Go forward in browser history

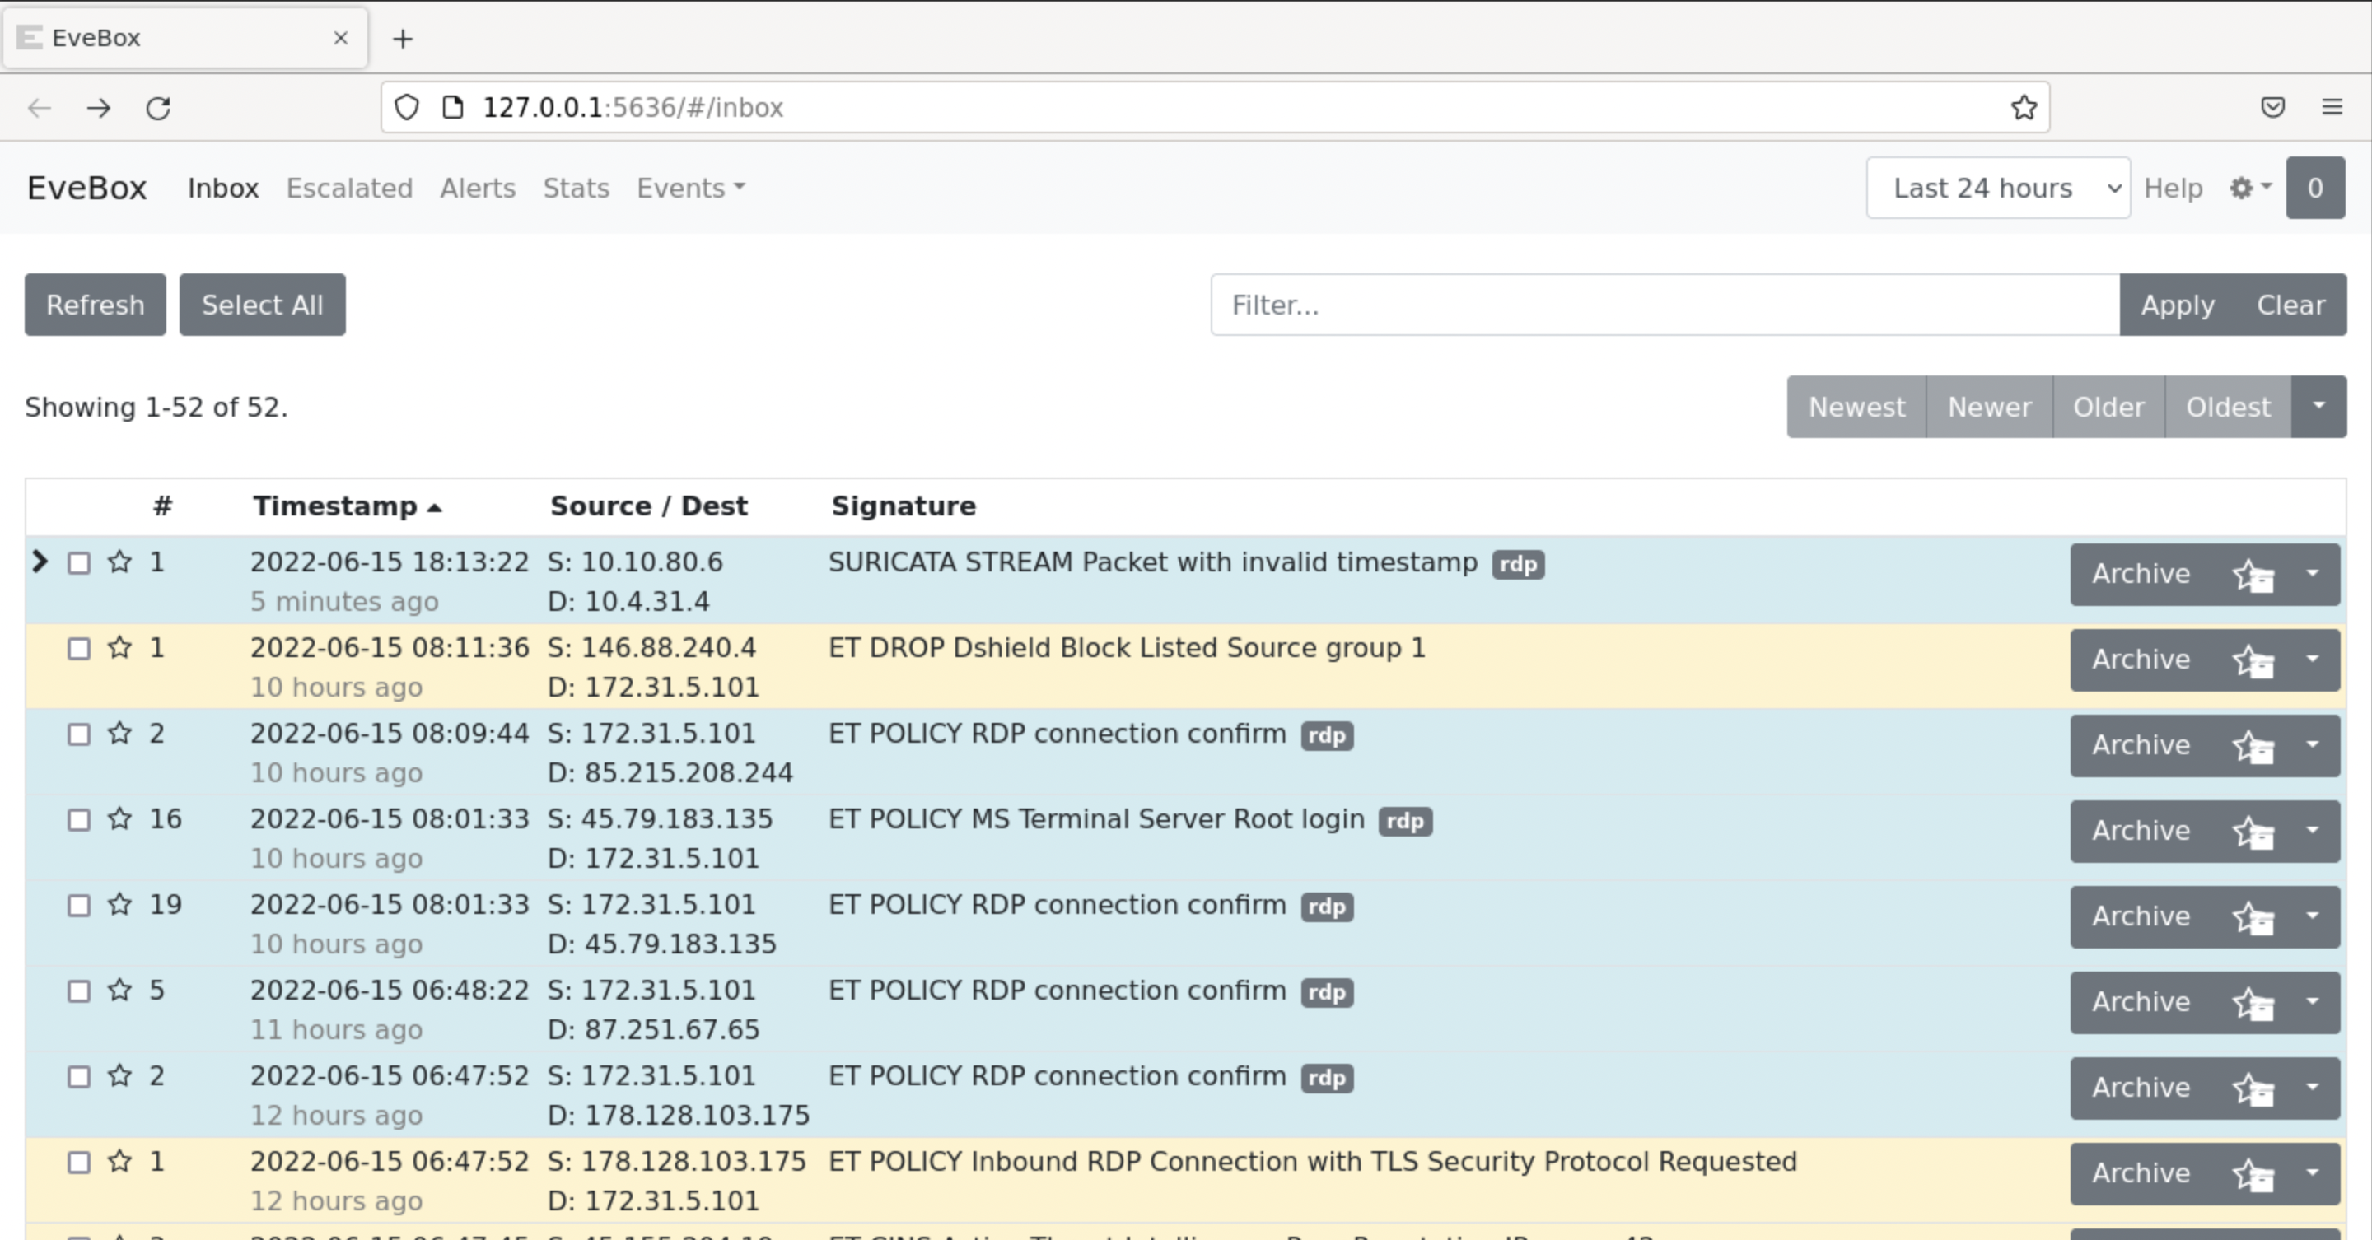(99, 108)
